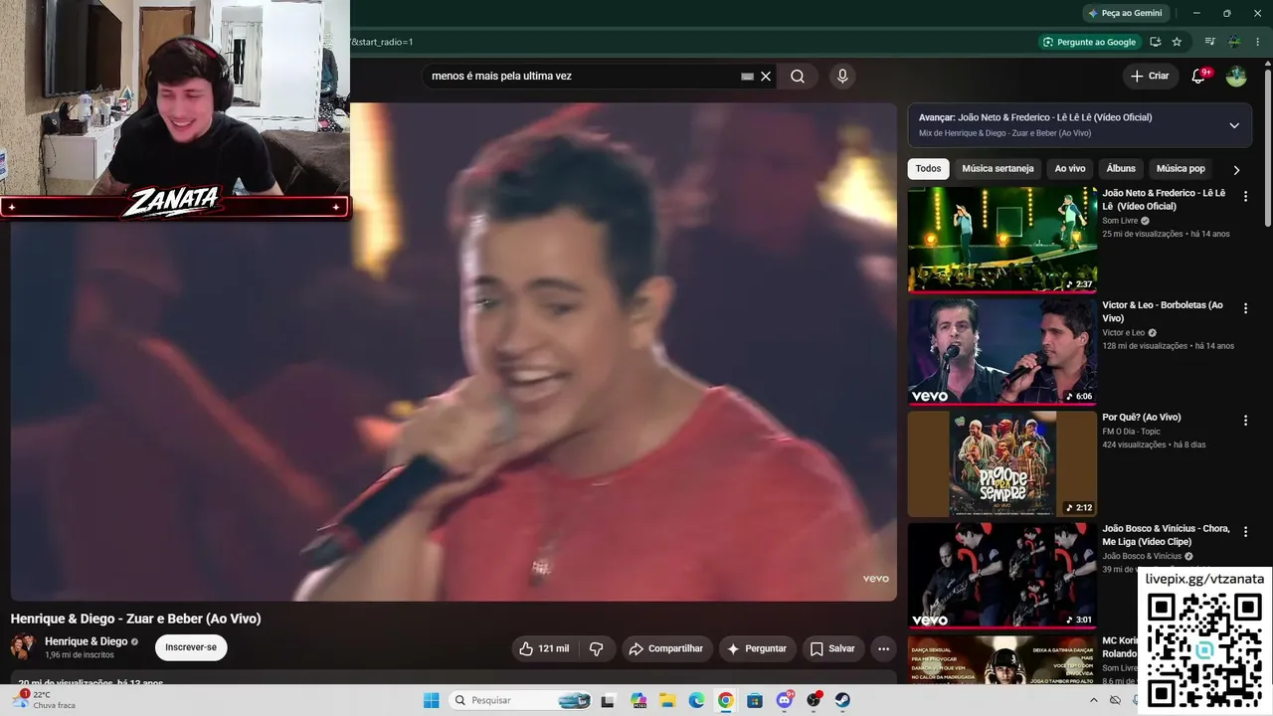Image resolution: width=1273 pixels, height=716 pixels.
Task: Click the Compartilhar share button
Action: [667, 648]
